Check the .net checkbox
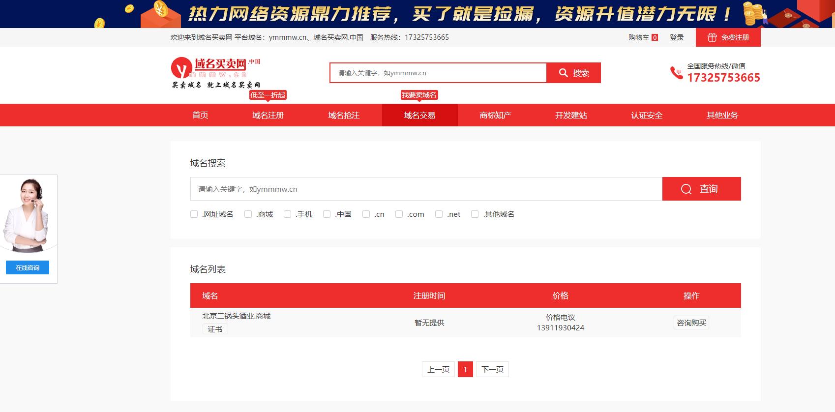Screen dimensions: 835x412 [x=439, y=214]
